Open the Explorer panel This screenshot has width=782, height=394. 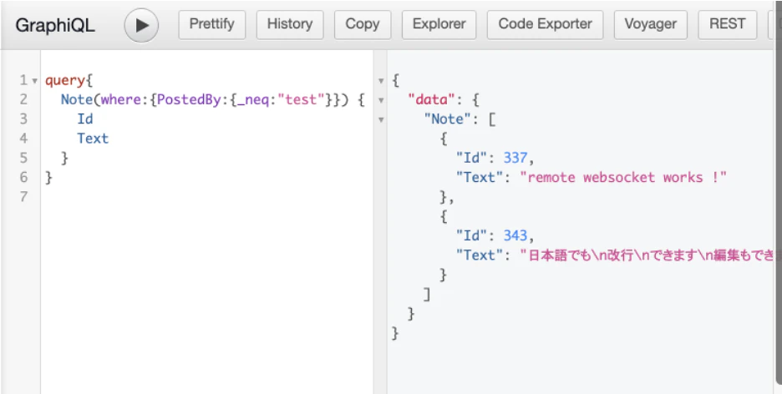(439, 24)
